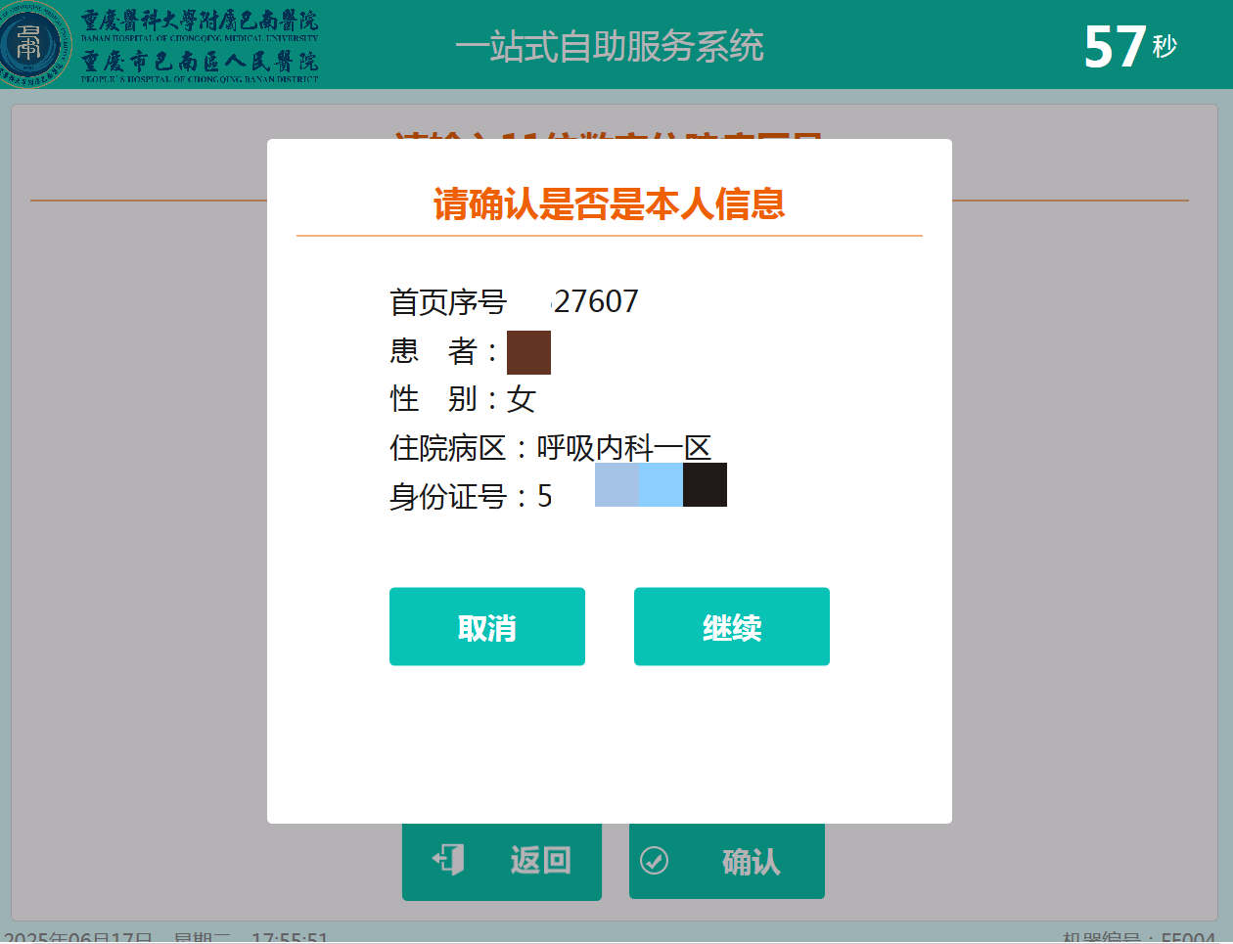Click the 57 秒 countdown timer

point(1130,46)
